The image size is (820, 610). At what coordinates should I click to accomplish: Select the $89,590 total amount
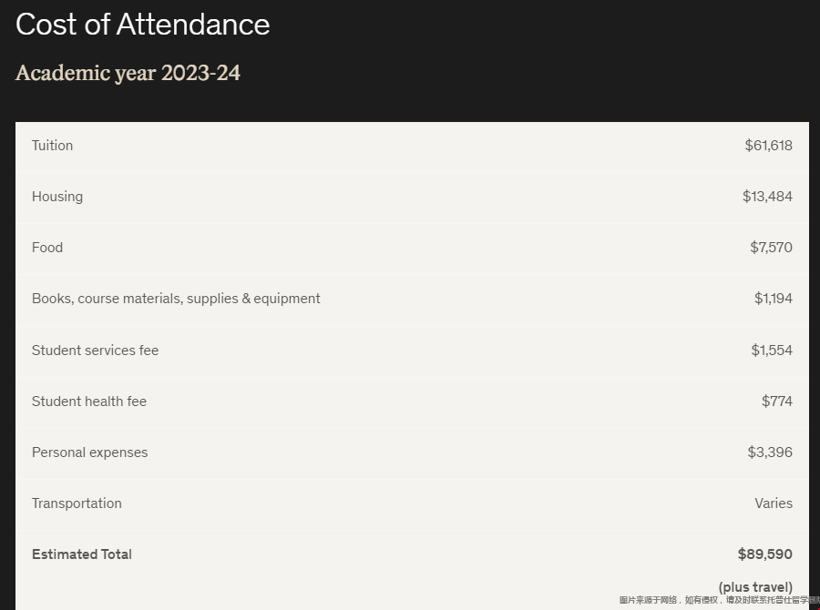tap(765, 554)
